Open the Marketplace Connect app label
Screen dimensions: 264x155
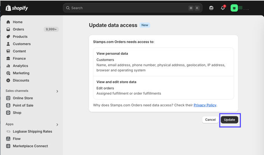(x=30, y=146)
